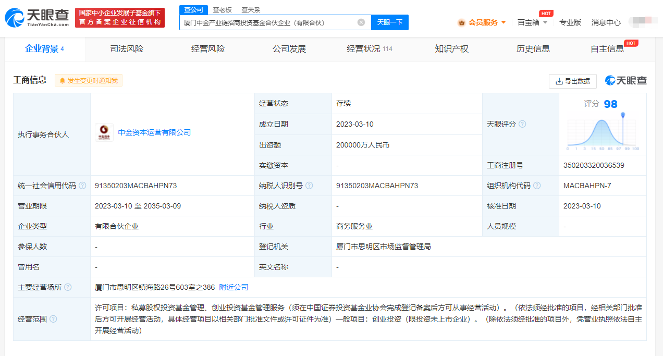Show help for 纳税人识别号
The image size is (663, 356).
[x=309, y=186]
